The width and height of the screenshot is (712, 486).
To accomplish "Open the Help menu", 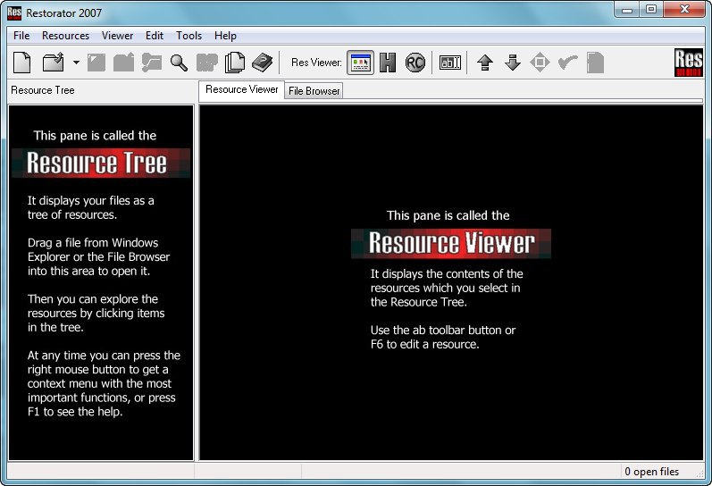I will coord(225,36).
